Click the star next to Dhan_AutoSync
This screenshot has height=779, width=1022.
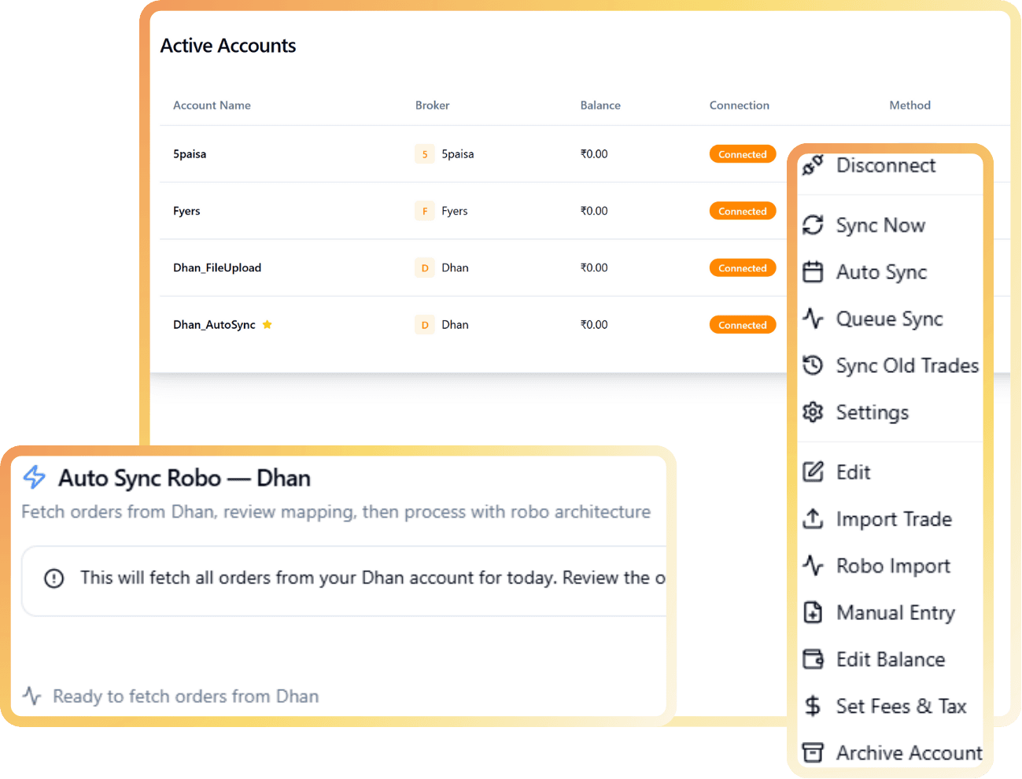pyautogui.click(x=267, y=324)
